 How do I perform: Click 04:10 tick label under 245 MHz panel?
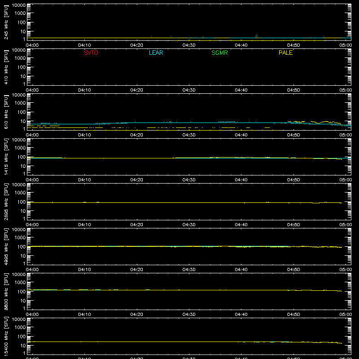coord(84,45)
